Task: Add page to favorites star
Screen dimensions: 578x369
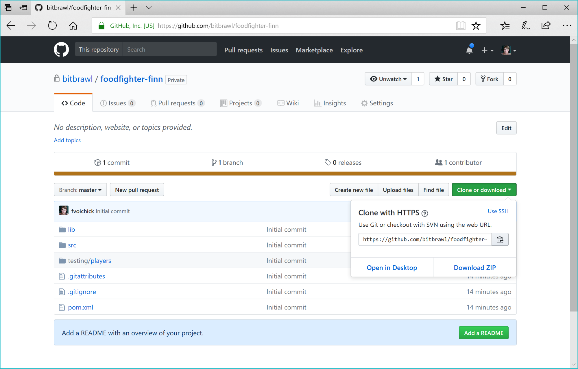Action: pyautogui.click(x=476, y=26)
